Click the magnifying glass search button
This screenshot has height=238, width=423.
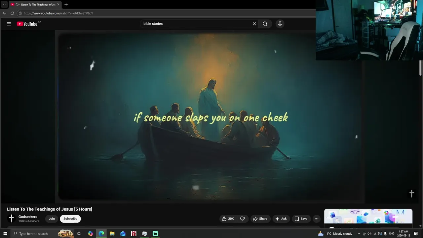pyautogui.click(x=265, y=24)
